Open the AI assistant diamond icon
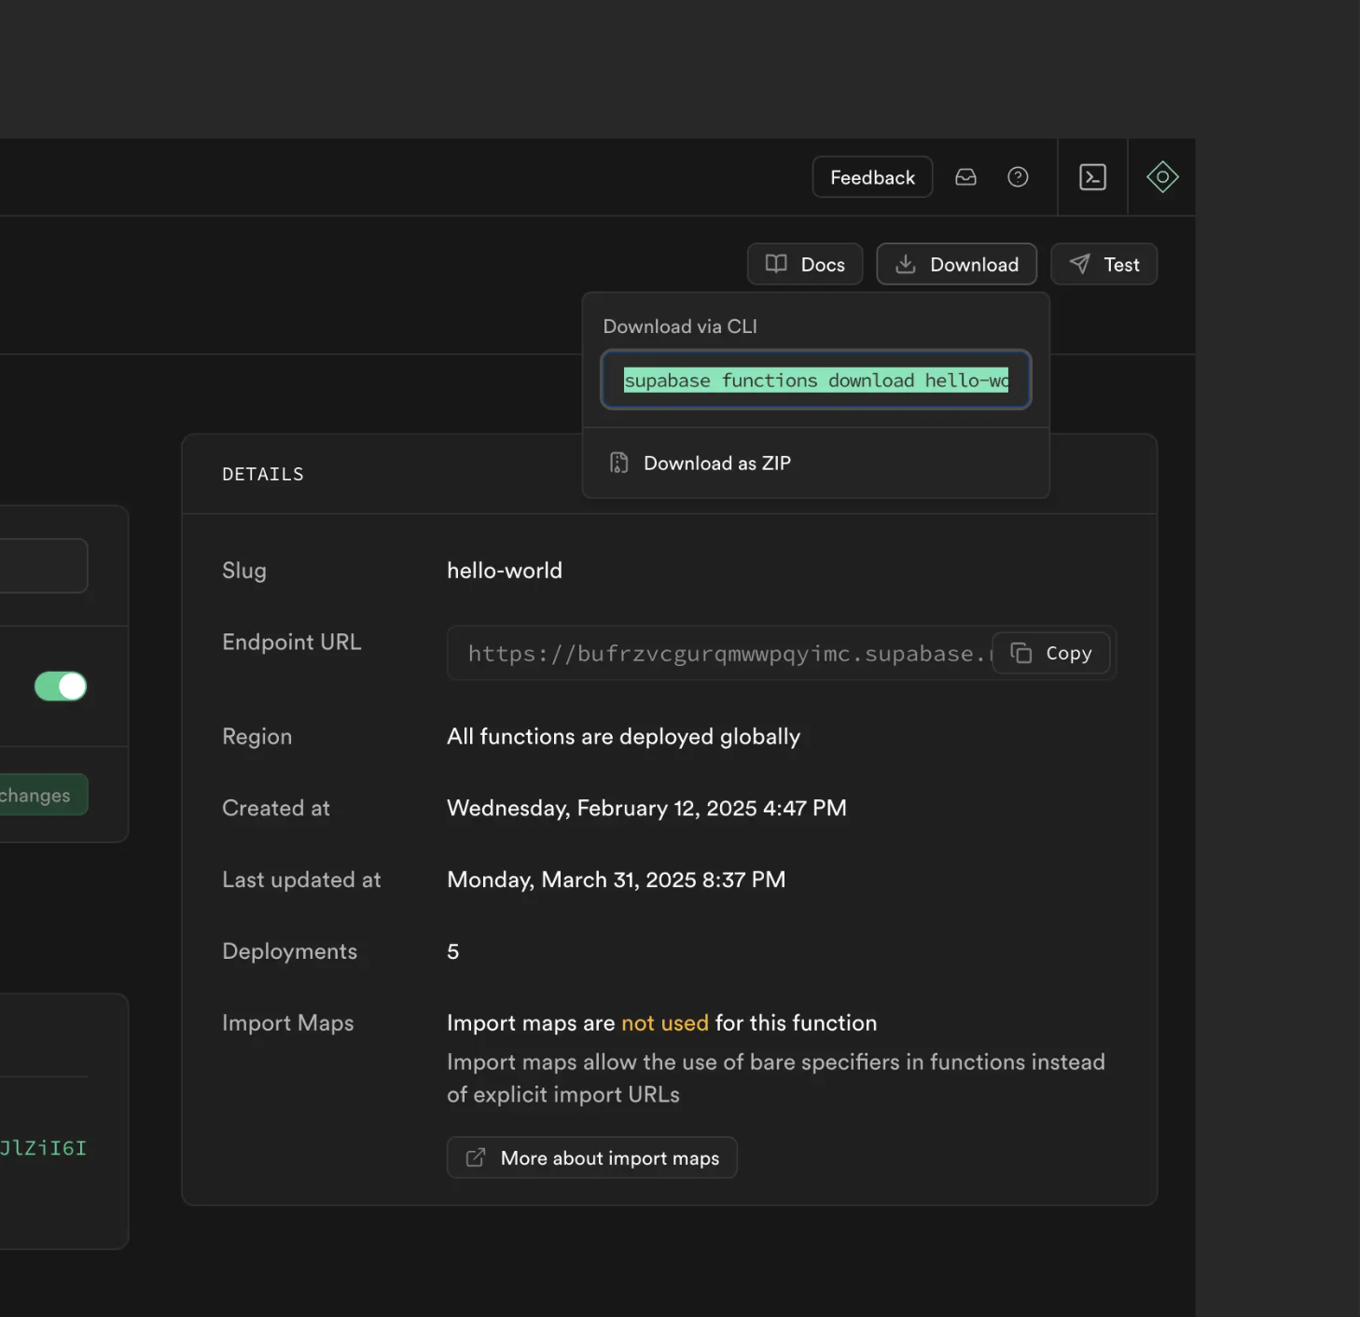Screen dimensions: 1360x1317 [1162, 177]
